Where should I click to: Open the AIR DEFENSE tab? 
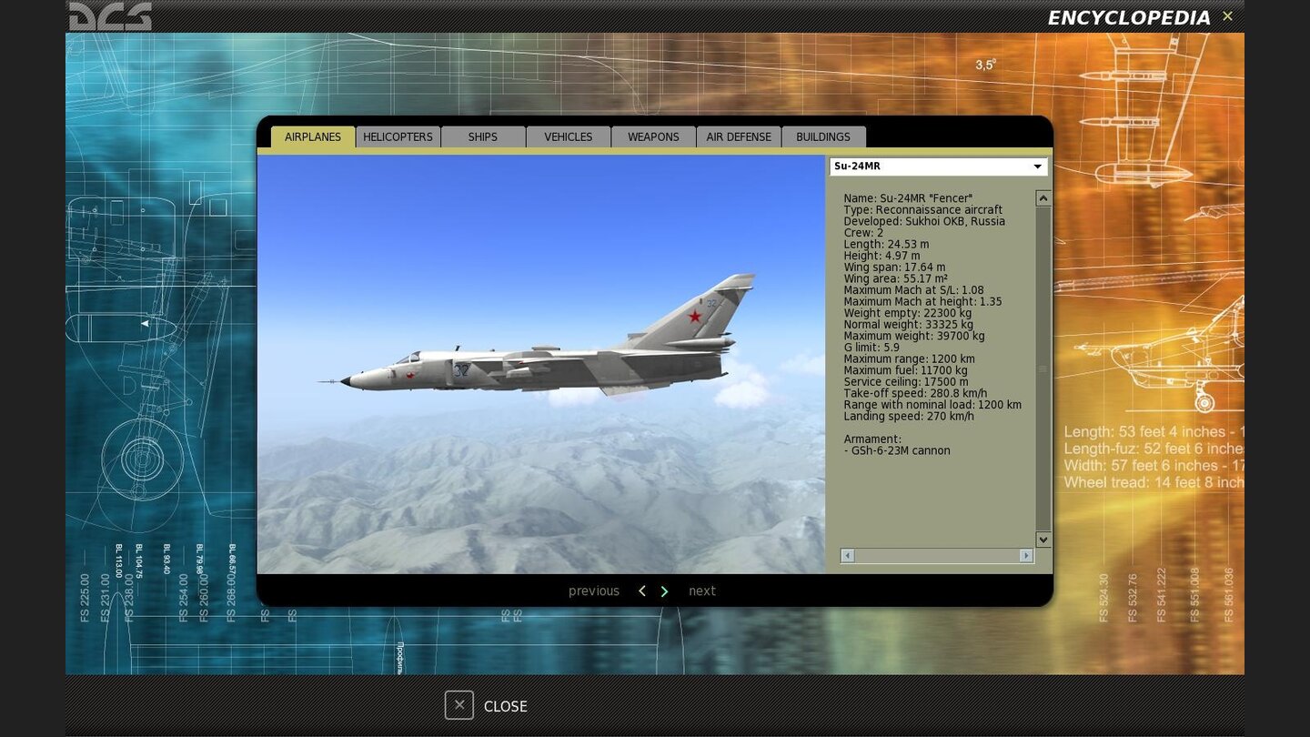739,136
